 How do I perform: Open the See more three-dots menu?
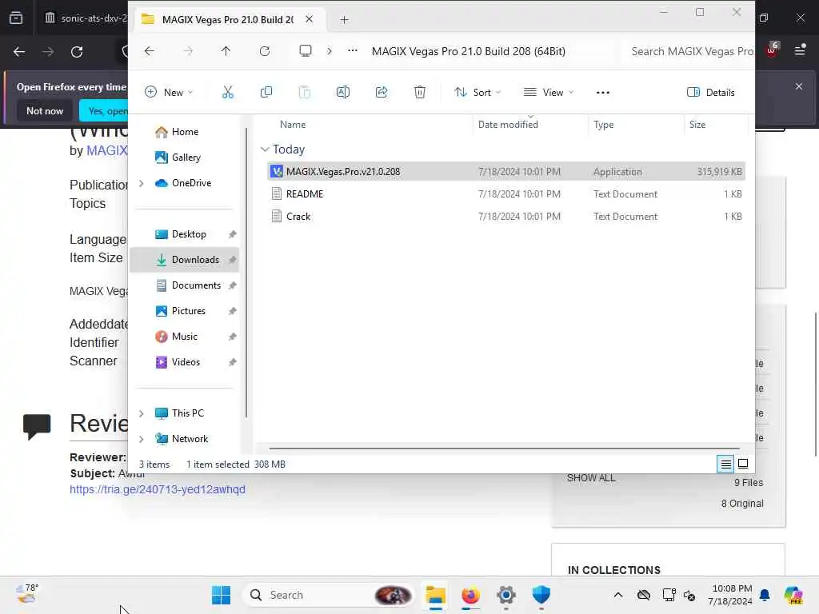[x=603, y=93]
